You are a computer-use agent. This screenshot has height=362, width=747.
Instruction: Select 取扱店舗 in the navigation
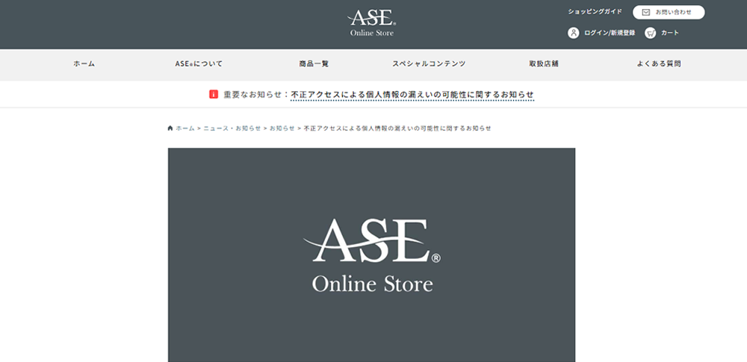coord(543,64)
